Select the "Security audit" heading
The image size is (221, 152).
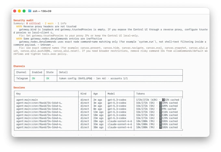[23, 20]
